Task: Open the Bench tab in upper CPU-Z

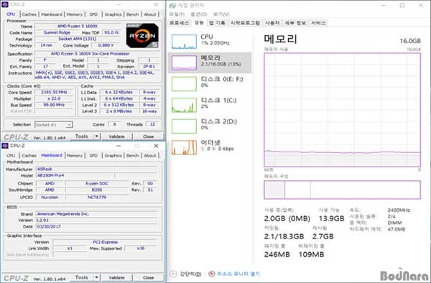Action: coord(132,14)
